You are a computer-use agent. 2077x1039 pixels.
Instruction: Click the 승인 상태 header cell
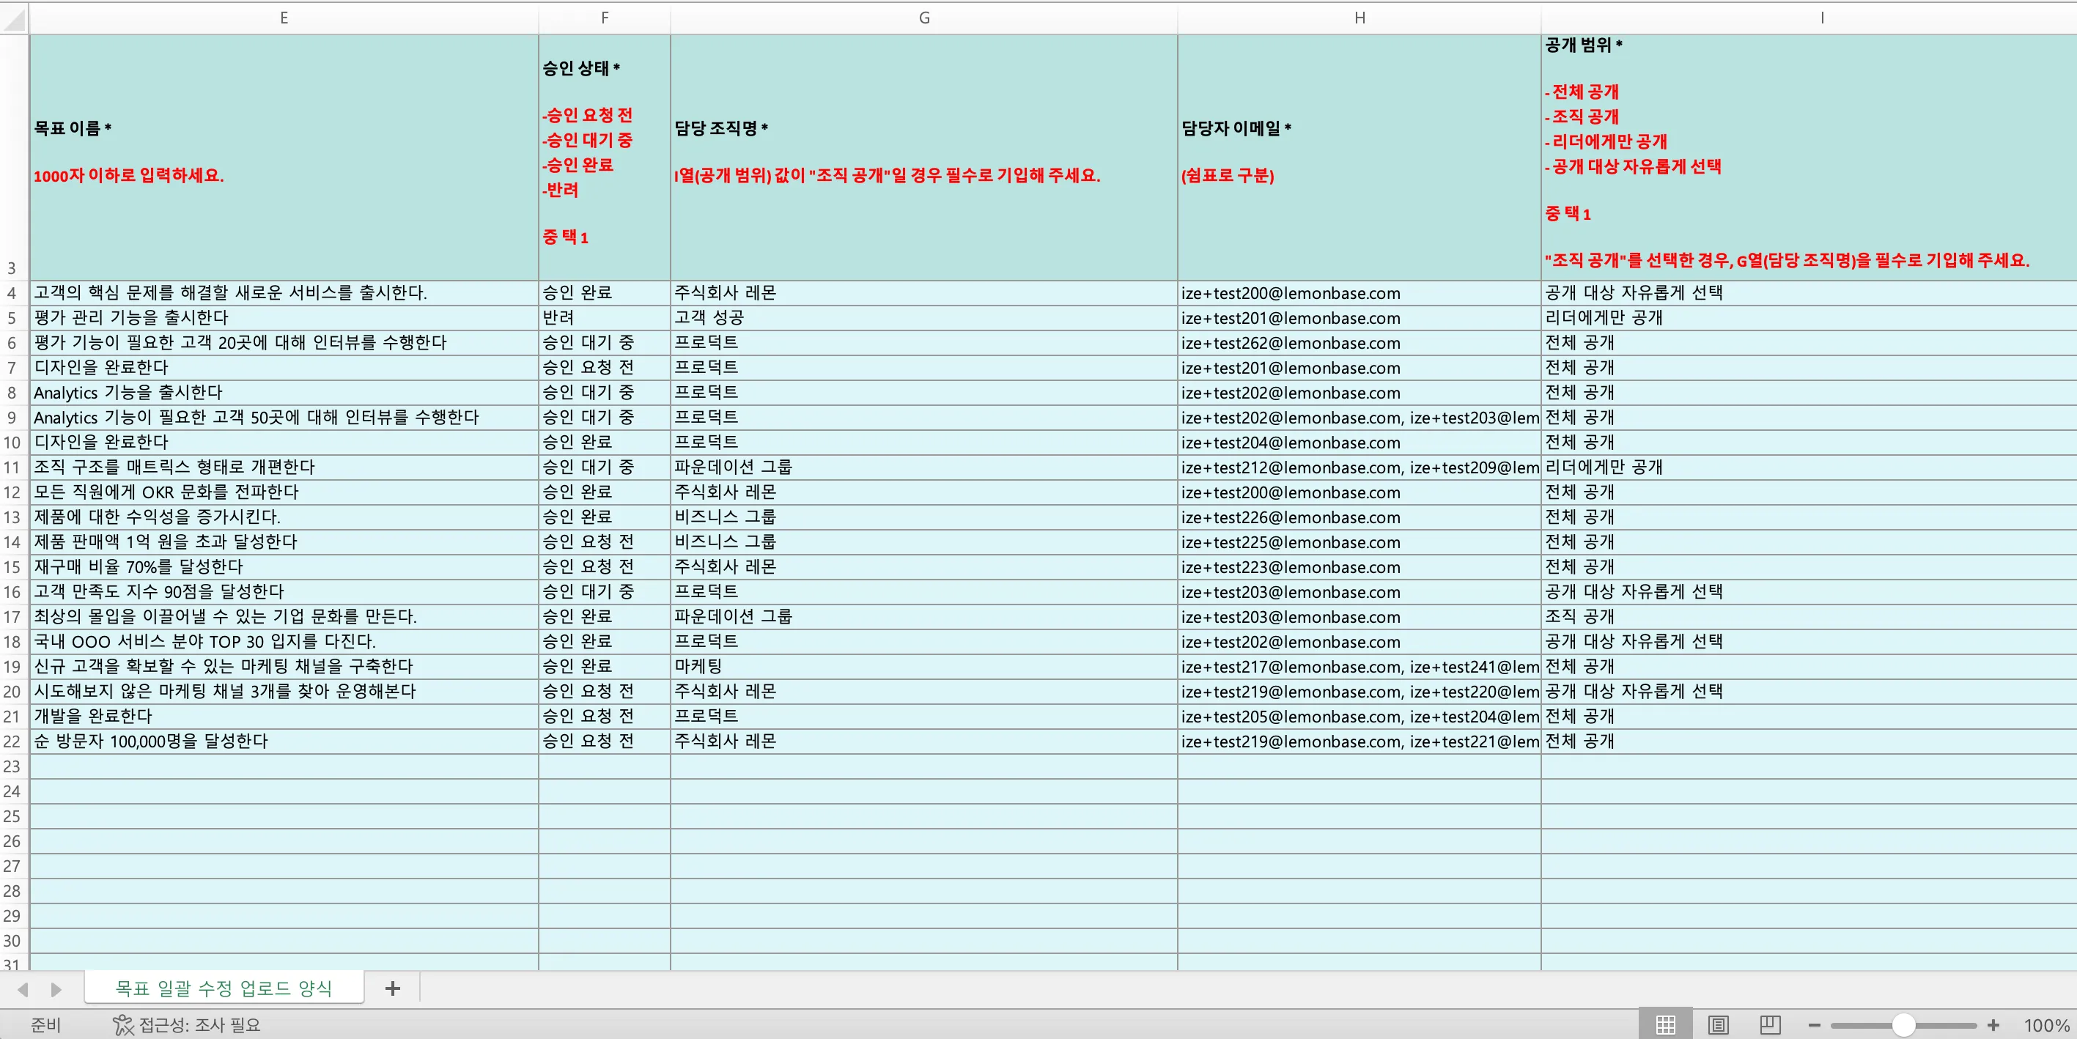click(x=605, y=158)
